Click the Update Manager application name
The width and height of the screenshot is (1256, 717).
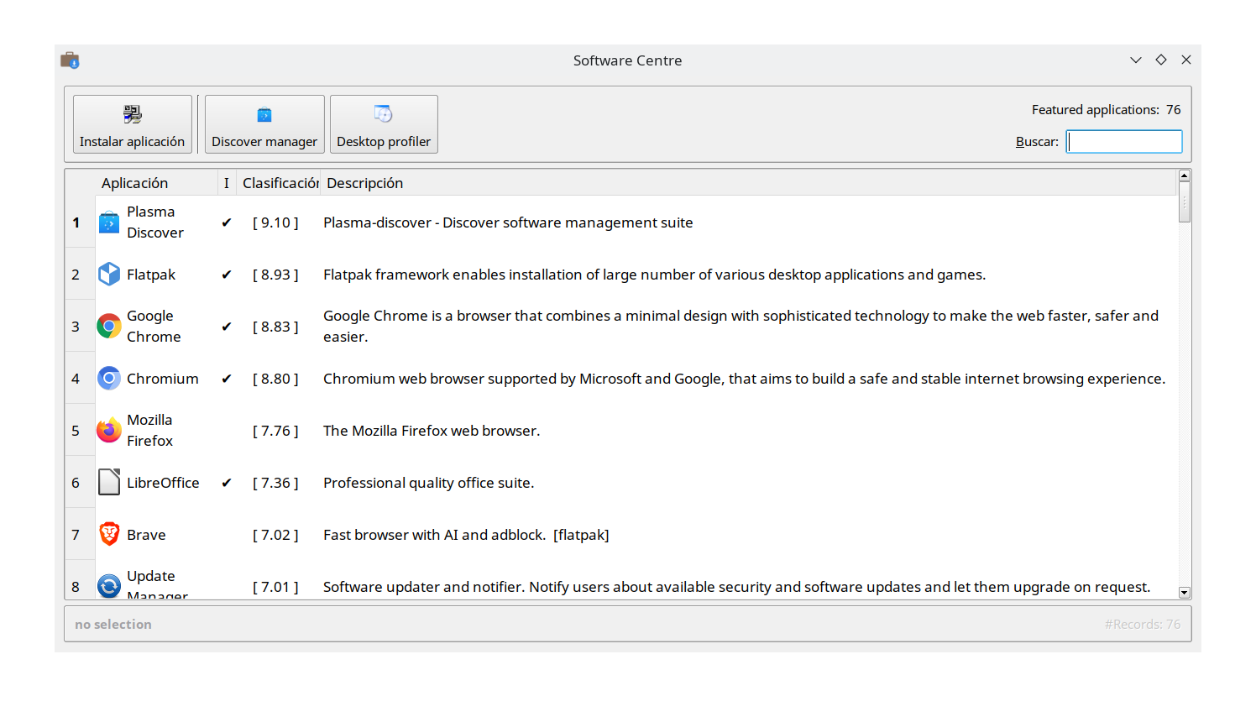157,585
